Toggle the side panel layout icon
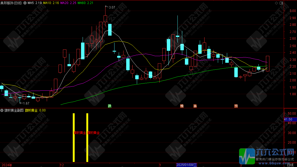The height and width of the screenshot is (167, 297). pyautogui.click(x=281, y=3)
